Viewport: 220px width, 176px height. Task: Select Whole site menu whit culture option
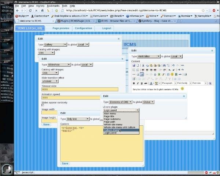[x=121, y=127]
